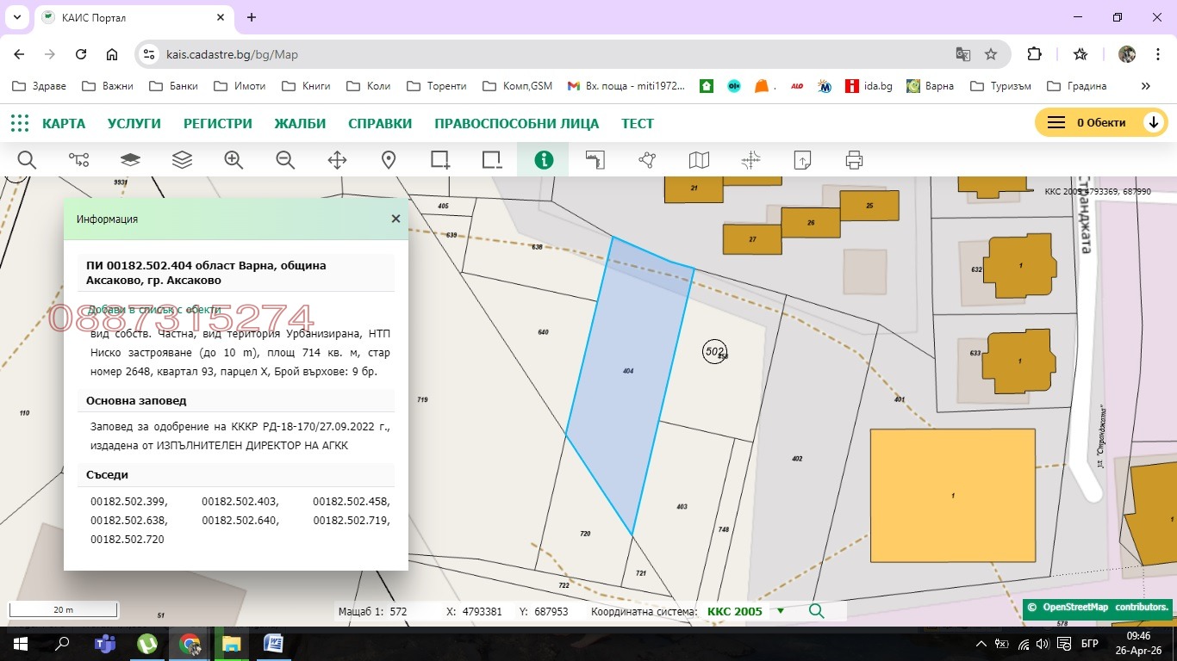This screenshot has height=661, width=1177.
Task: Expand the bookmarks overflow chevron
Action: coord(1145,86)
